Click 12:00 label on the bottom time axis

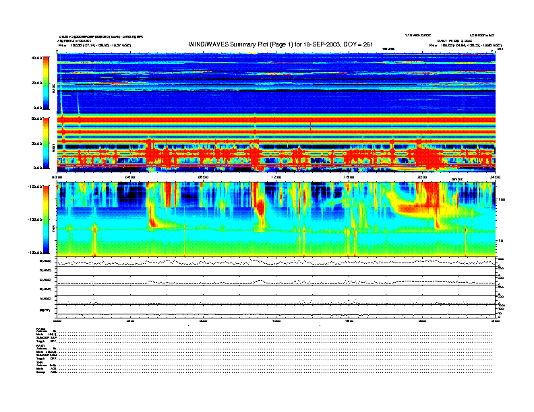click(276, 320)
